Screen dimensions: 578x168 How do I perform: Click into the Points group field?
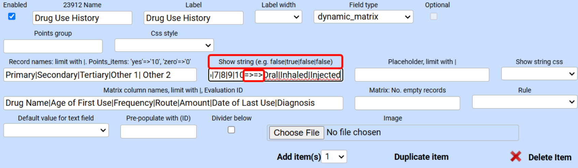(x=53, y=46)
